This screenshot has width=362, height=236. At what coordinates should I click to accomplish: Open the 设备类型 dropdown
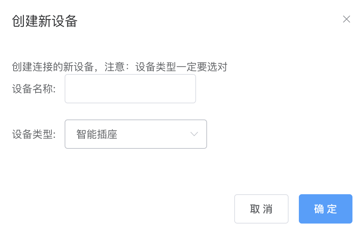135,134
